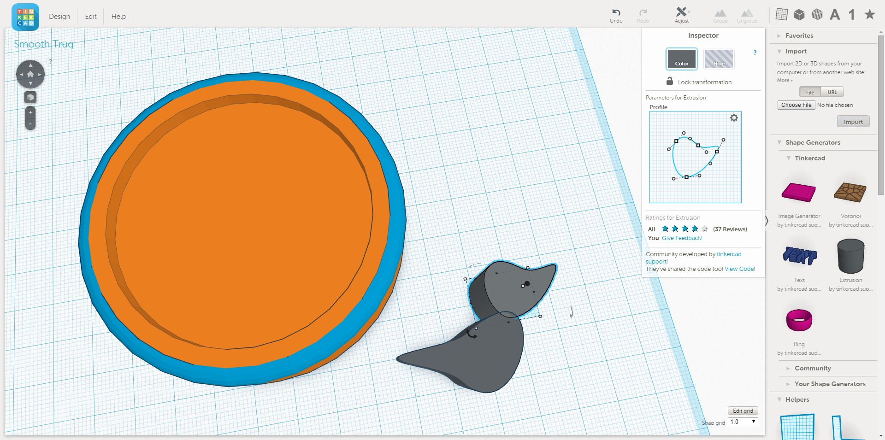The width and height of the screenshot is (885, 440).
Task: Click the Choose File button
Action: 796,105
